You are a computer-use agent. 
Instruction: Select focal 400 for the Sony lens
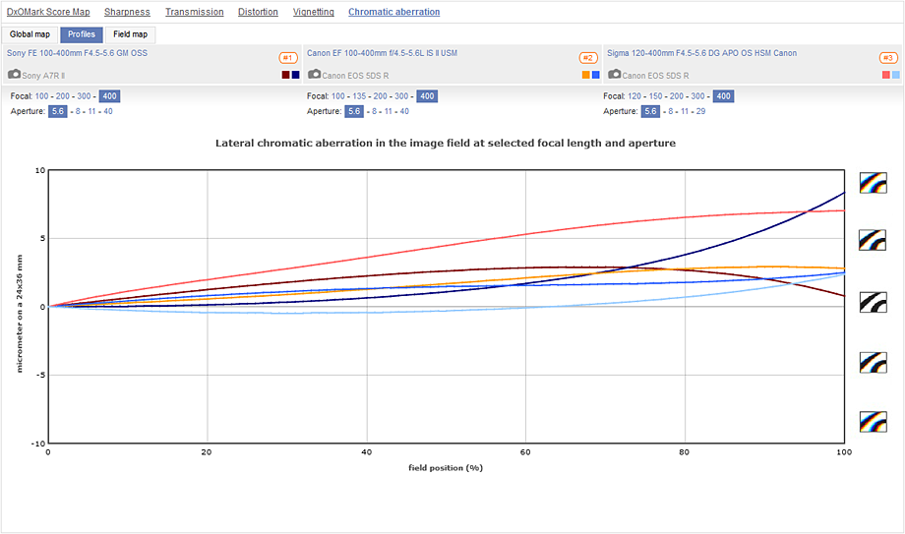pos(109,96)
